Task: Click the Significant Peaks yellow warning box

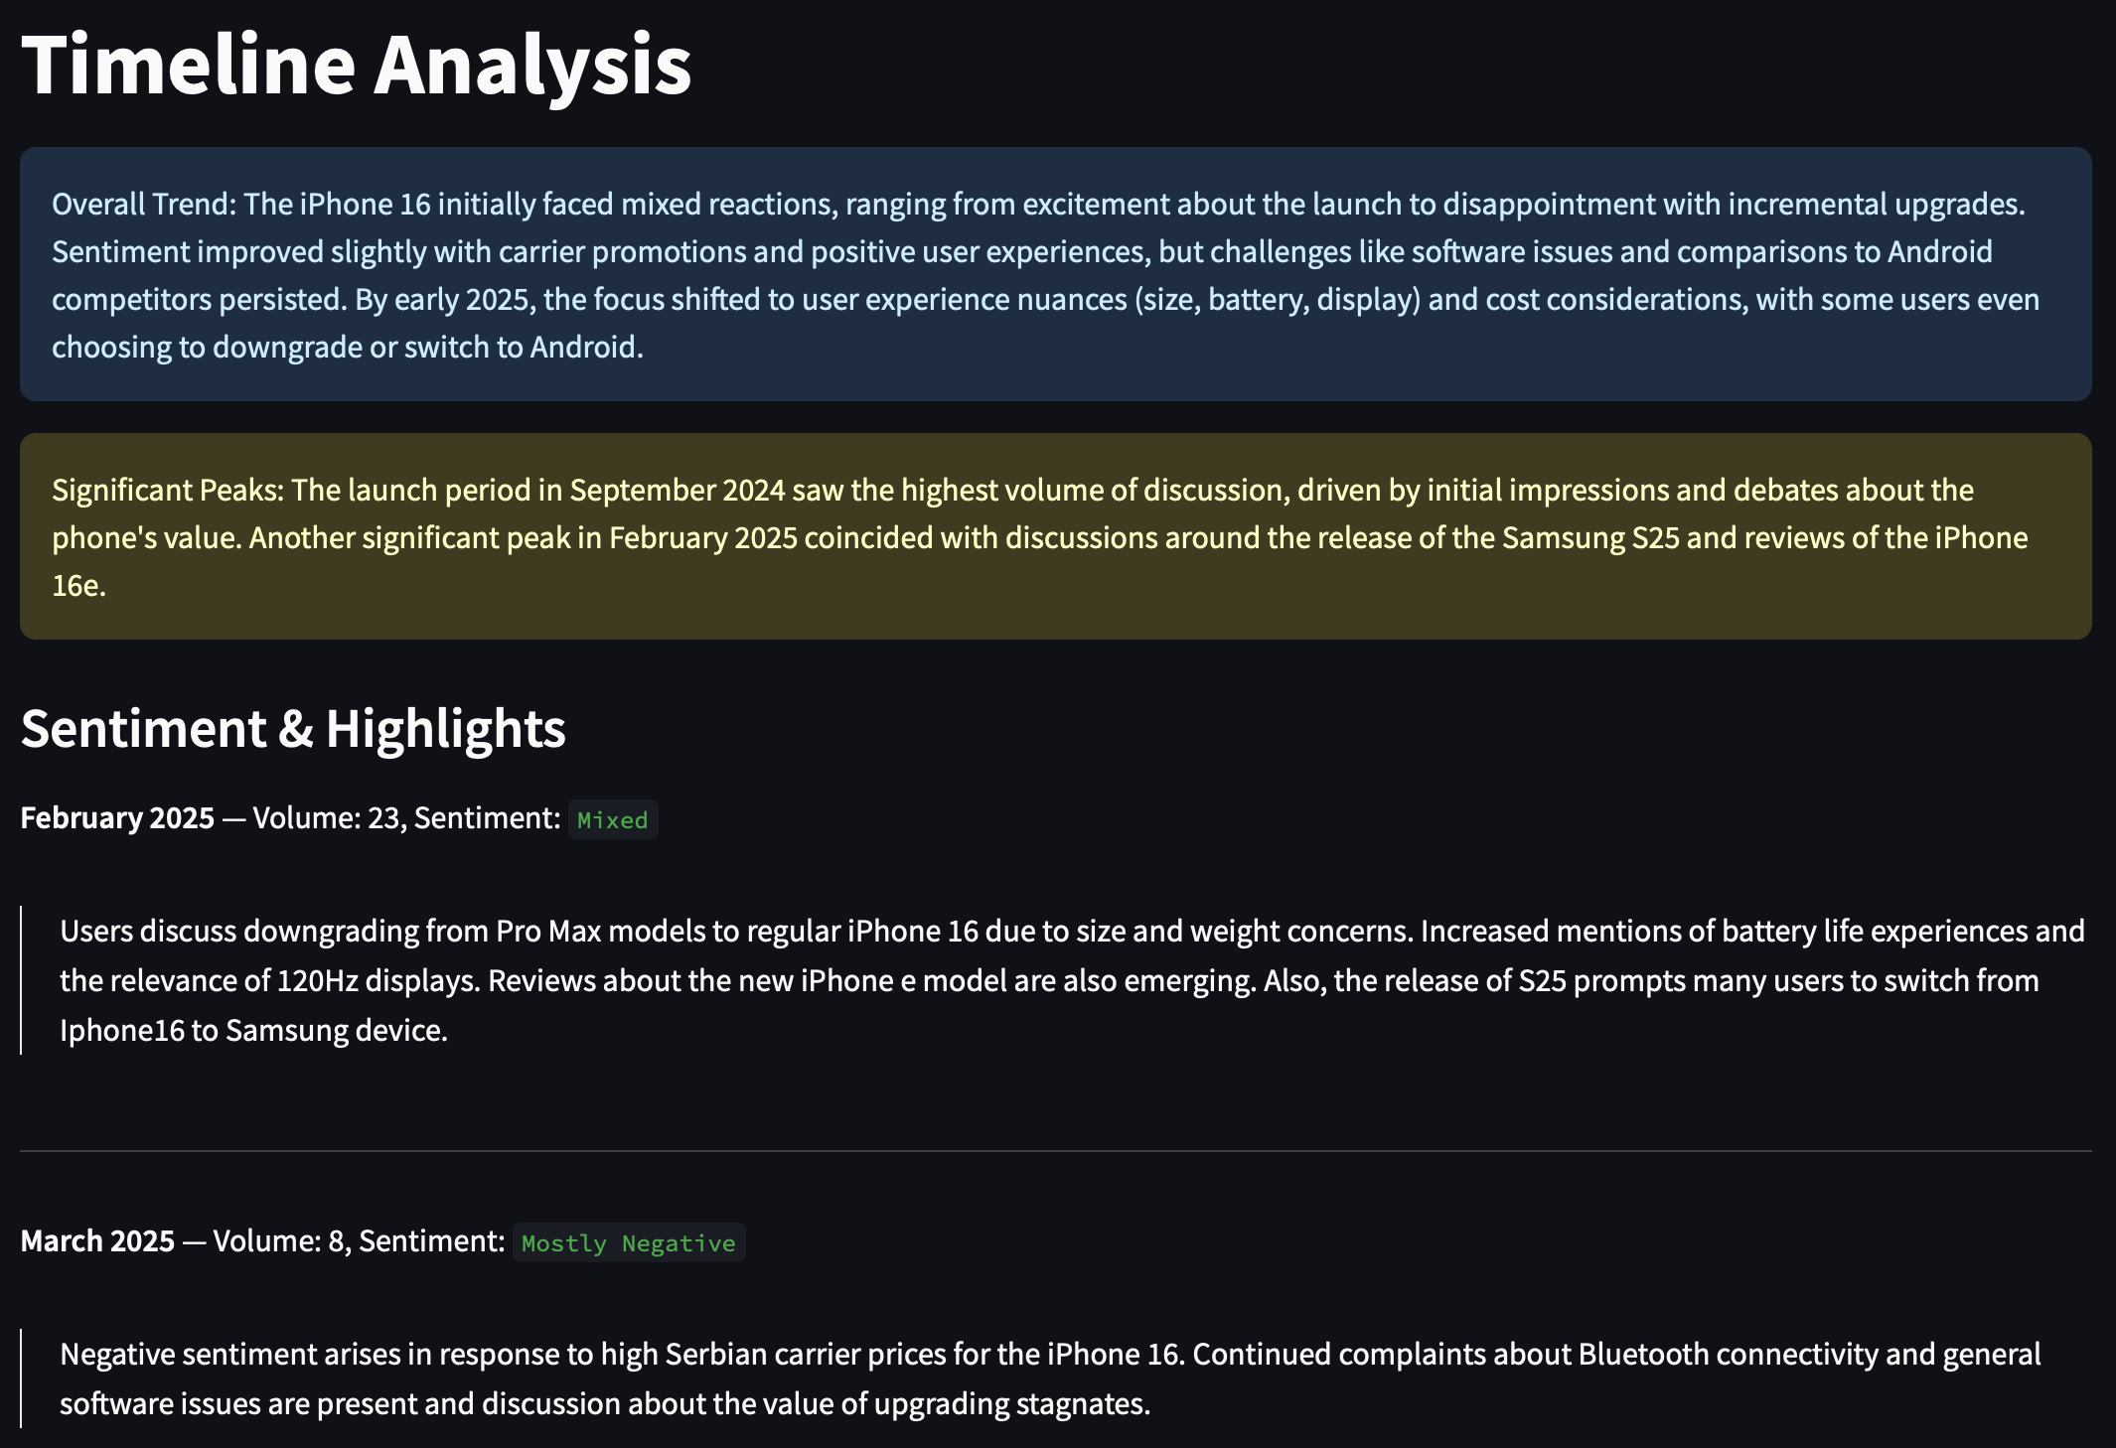Action: click(1056, 536)
